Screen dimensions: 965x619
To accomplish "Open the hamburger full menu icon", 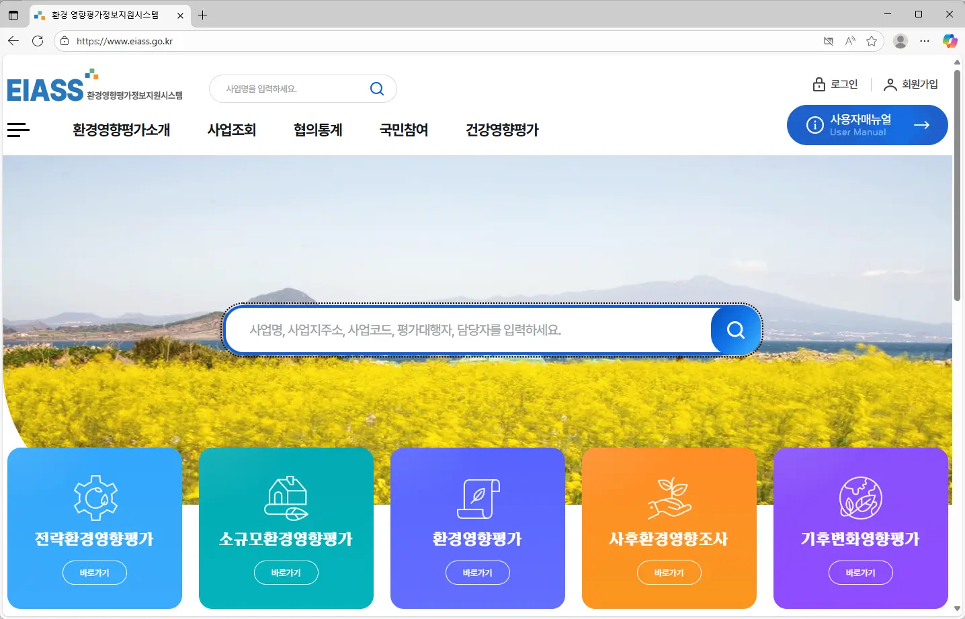I will 18,130.
